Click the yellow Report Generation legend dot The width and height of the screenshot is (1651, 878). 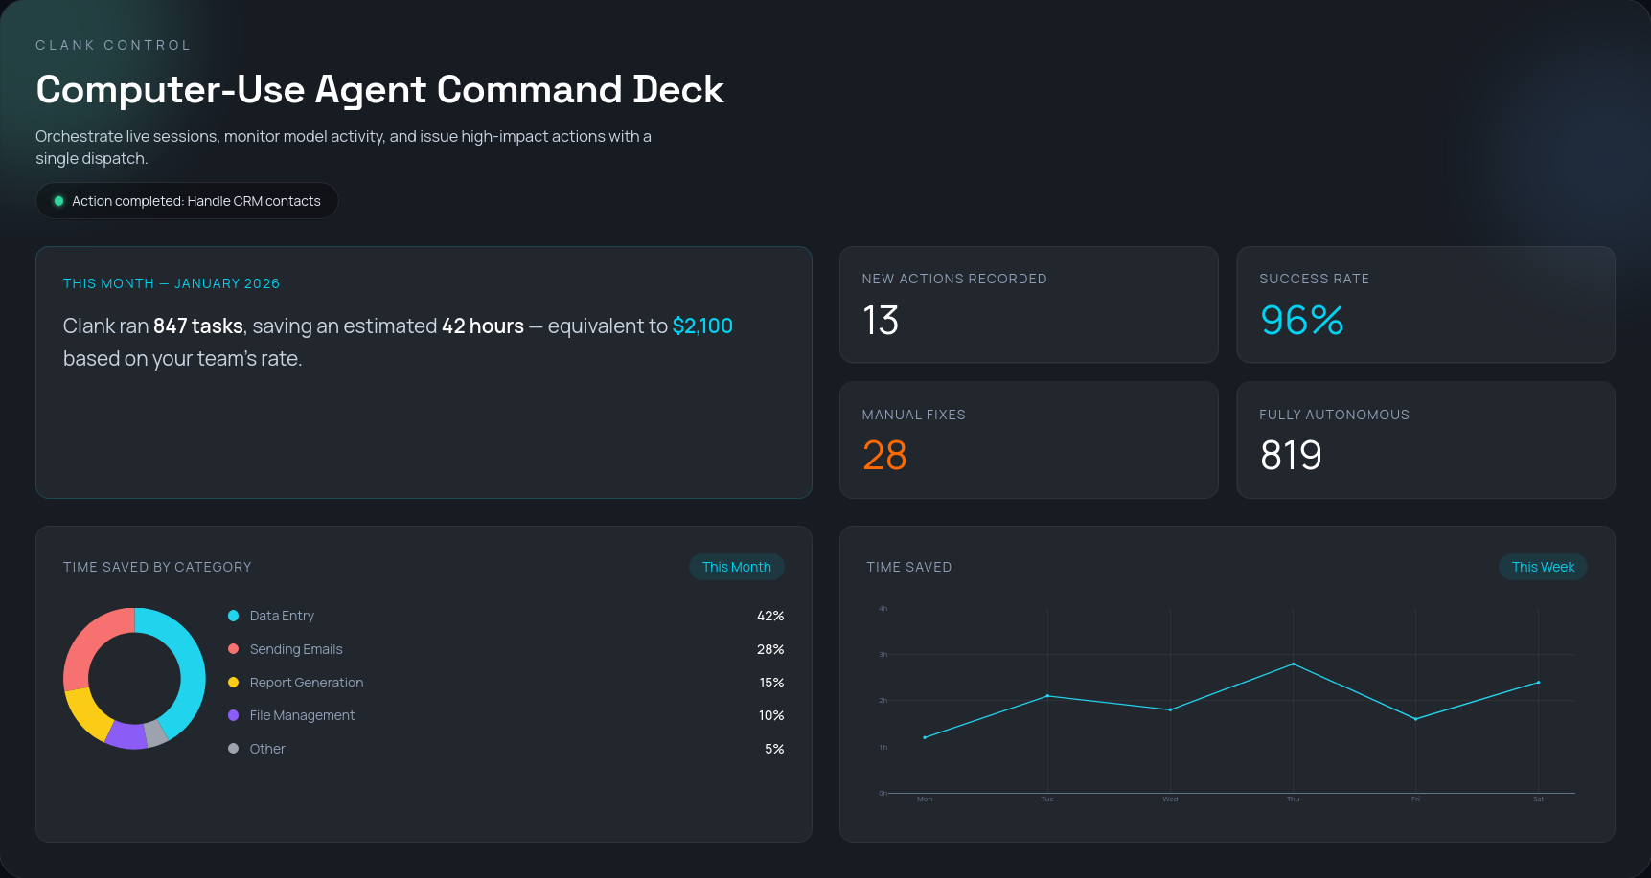233,683
